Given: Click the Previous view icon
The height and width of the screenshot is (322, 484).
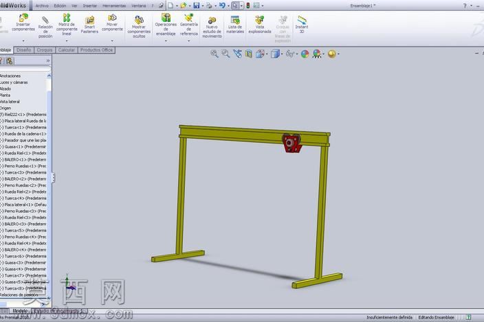Looking at the screenshot, I should click(237, 54).
